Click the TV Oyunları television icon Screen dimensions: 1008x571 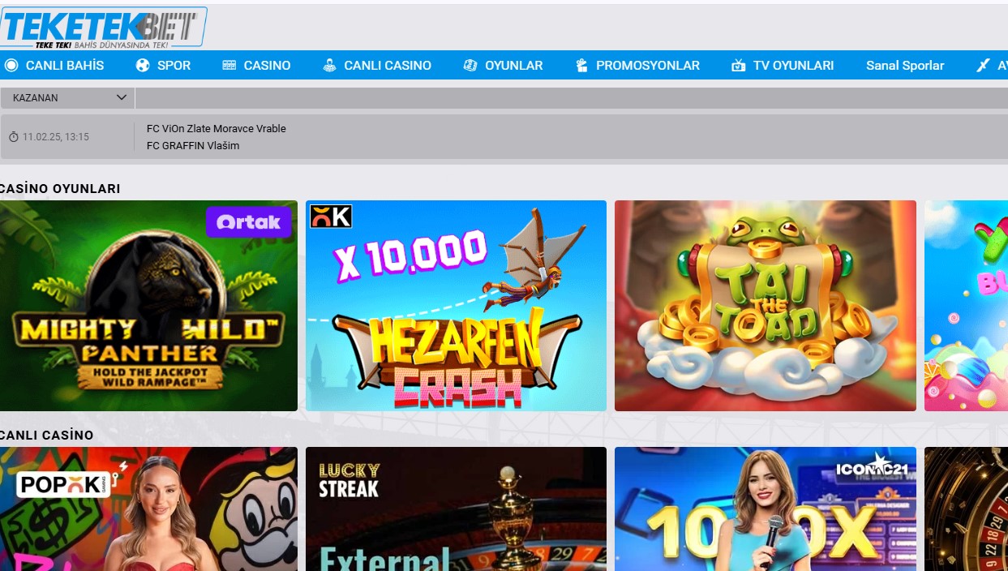tap(738, 66)
